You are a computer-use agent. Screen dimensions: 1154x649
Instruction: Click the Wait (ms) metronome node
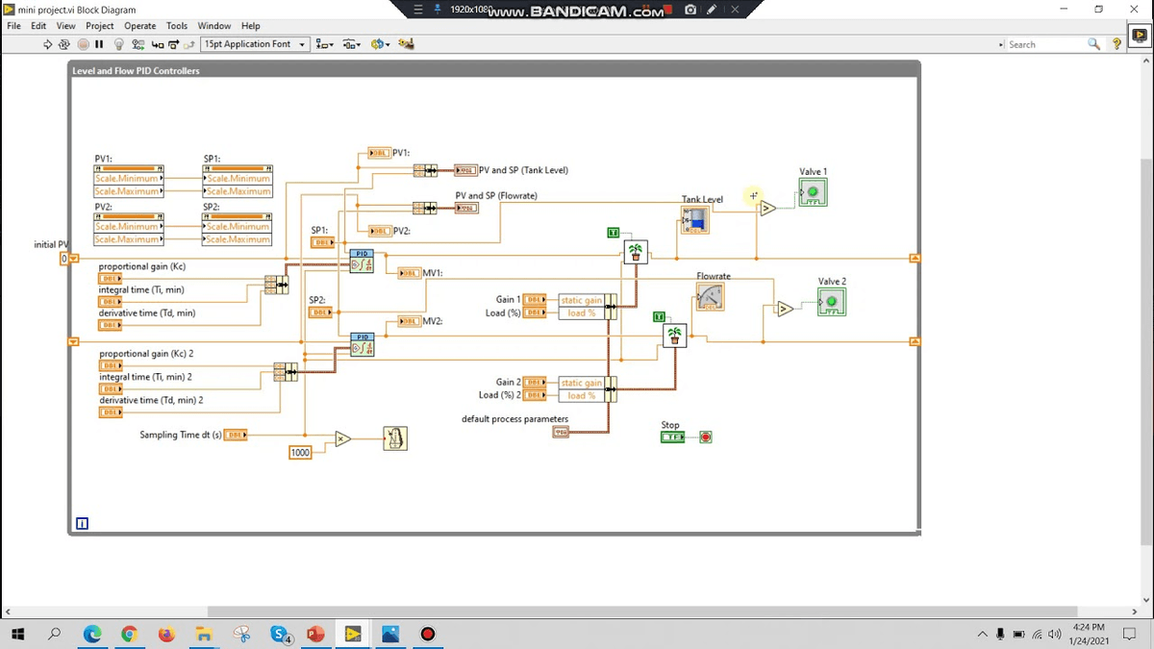click(394, 438)
